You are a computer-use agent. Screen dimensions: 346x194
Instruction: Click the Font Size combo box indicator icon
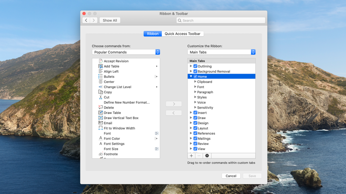(x=157, y=149)
